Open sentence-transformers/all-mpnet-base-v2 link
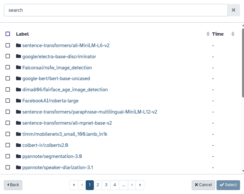 (67, 123)
